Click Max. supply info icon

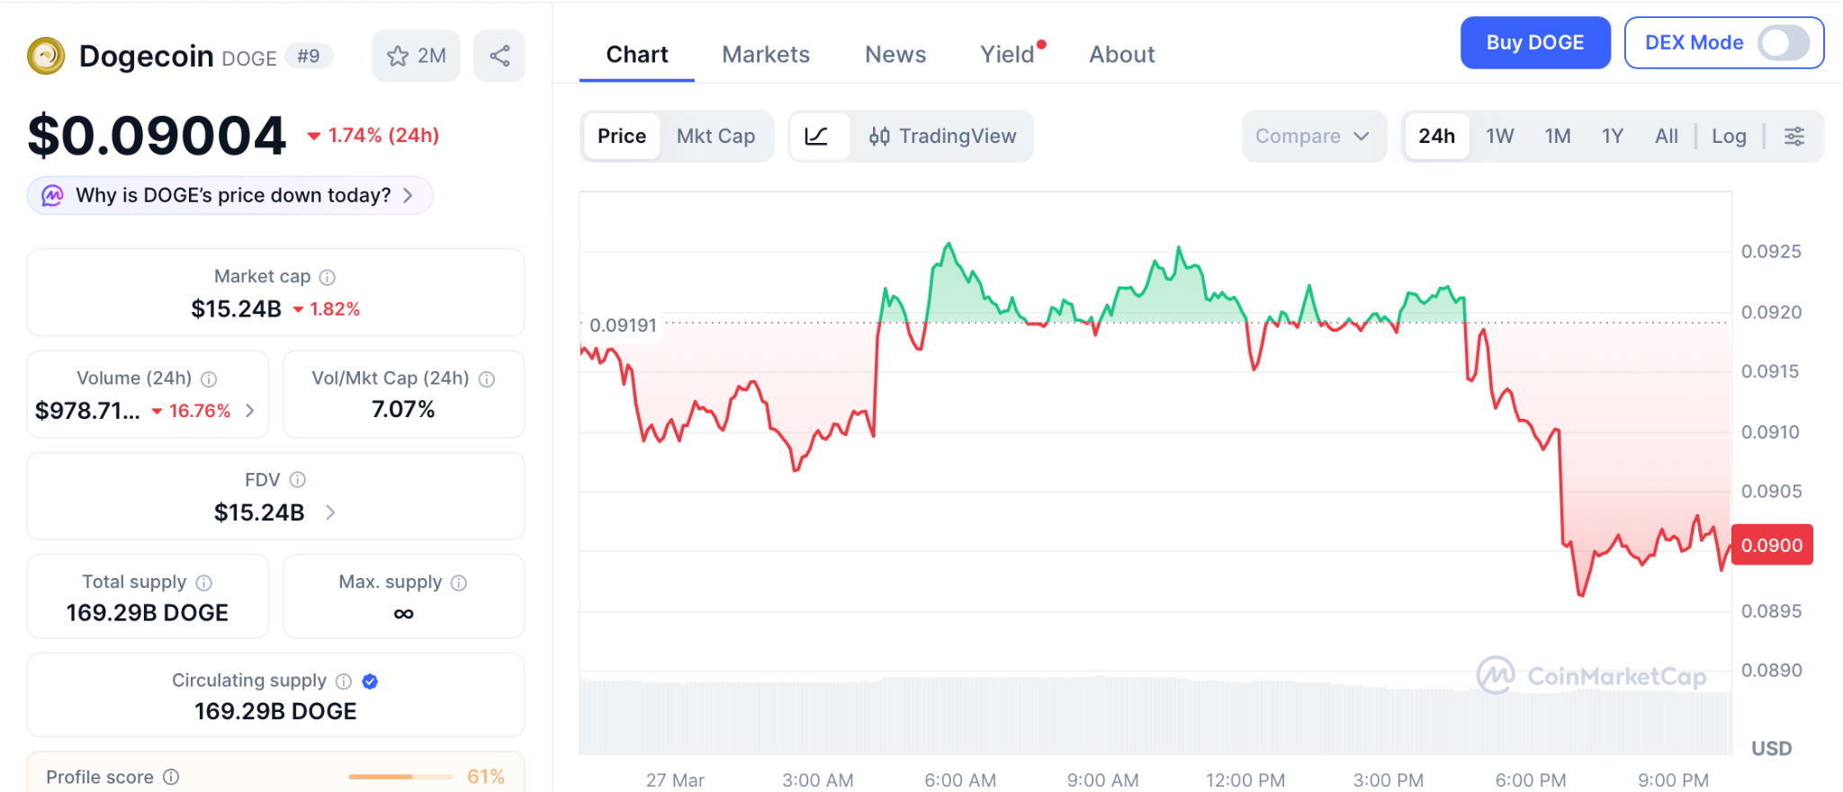[x=459, y=583]
